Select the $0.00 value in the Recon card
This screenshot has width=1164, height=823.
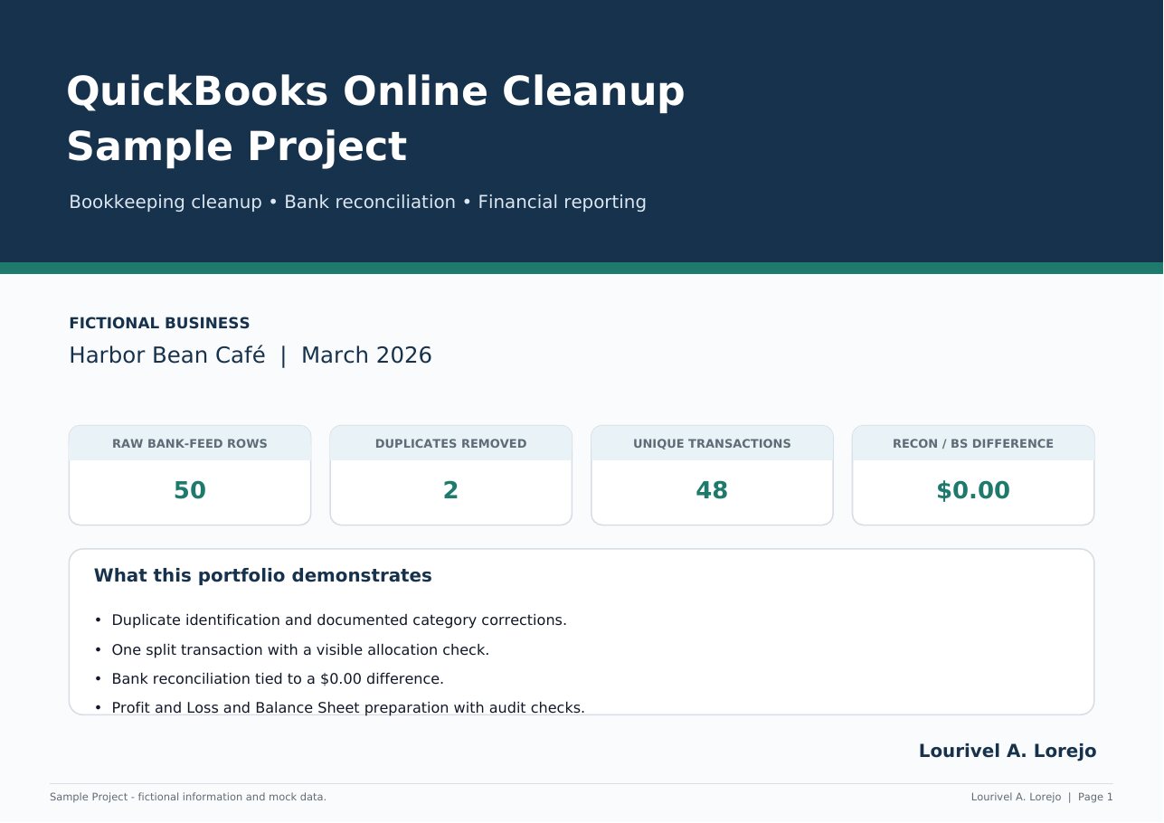click(x=973, y=490)
